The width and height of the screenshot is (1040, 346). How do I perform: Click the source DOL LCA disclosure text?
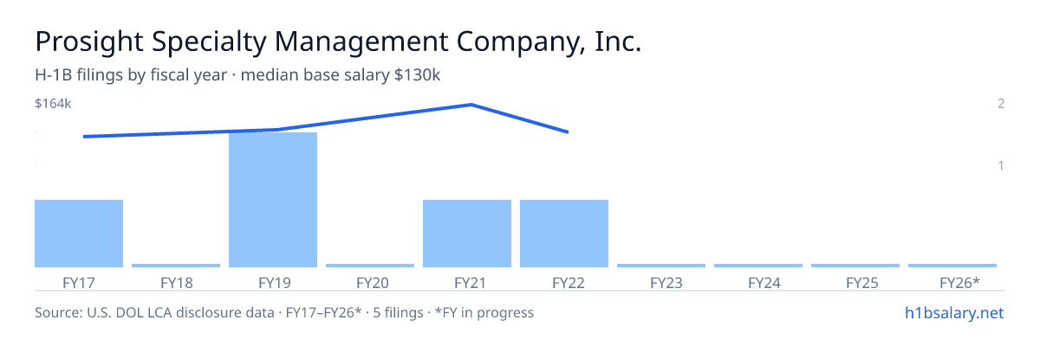[x=284, y=312]
